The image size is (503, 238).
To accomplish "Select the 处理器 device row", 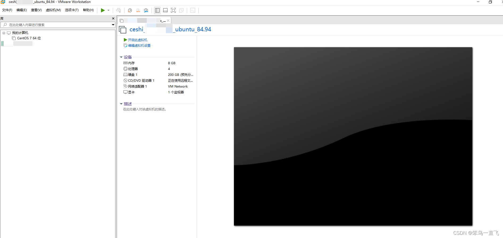I will click(158, 69).
